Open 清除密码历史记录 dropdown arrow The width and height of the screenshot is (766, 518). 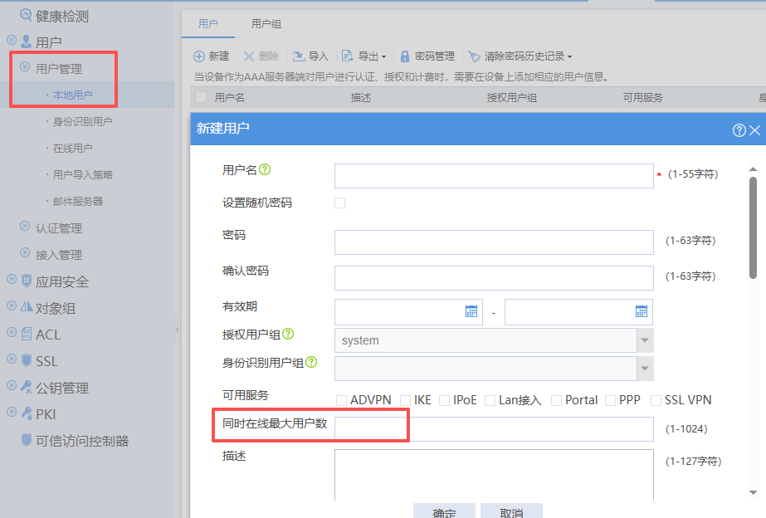pyautogui.click(x=569, y=57)
